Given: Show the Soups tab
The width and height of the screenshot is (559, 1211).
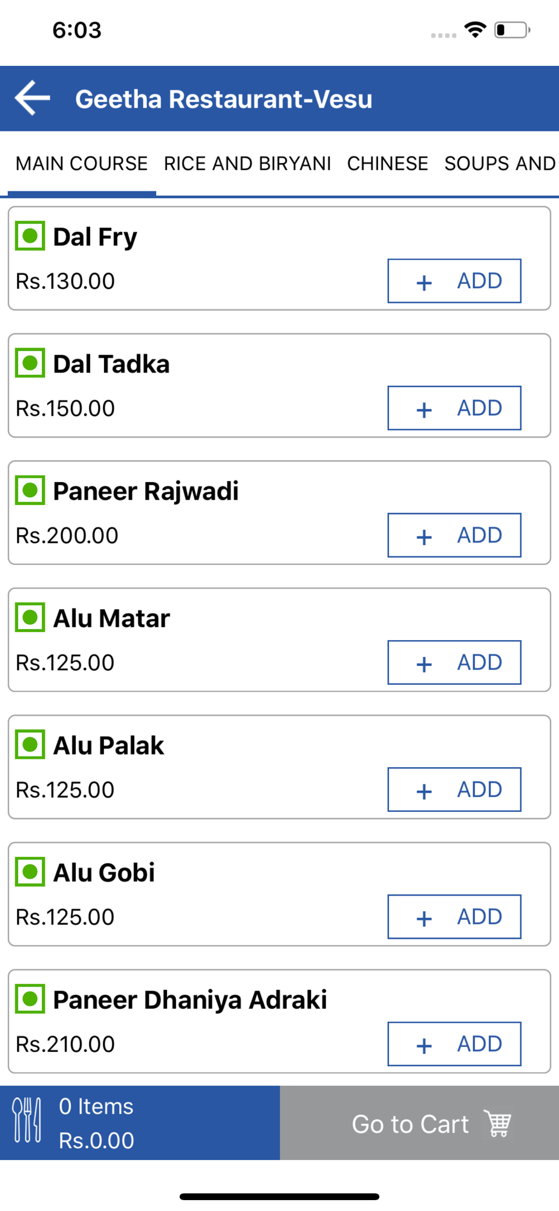Looking at the screenshot, I should tap(500, 163).
